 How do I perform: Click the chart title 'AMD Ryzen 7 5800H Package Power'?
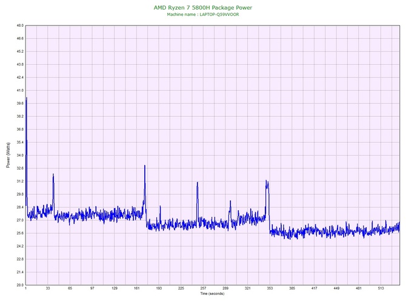coord(203,7)
